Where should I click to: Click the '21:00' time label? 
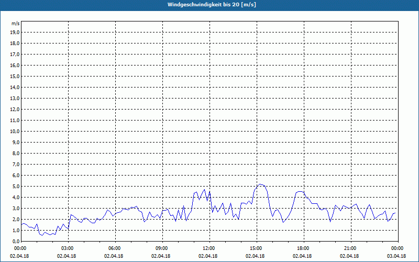pyautogui.click(x=351, y=248)
